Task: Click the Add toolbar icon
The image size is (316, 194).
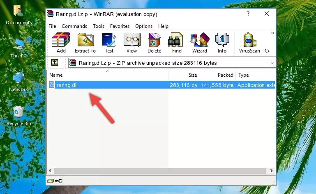Action: coord(61,43)
